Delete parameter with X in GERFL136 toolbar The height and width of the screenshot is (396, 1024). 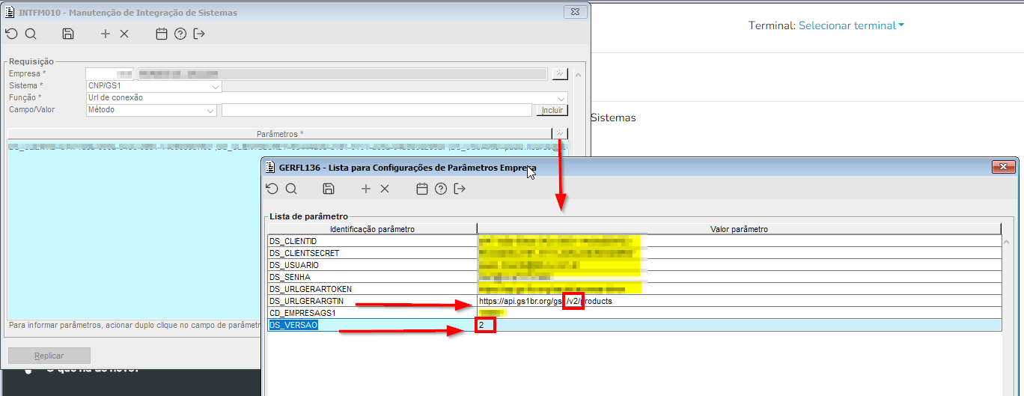[385, 189]
